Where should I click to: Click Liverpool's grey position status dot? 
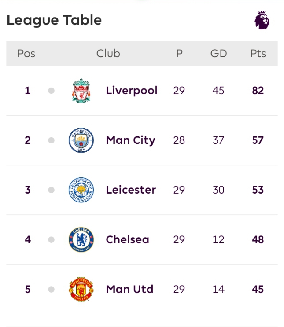pyautogui.click(x=51, y=91)
